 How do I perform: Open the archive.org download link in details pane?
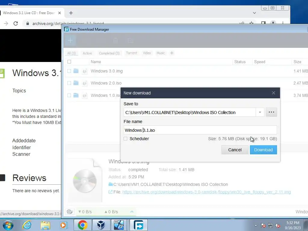click(x=206, y=192)
